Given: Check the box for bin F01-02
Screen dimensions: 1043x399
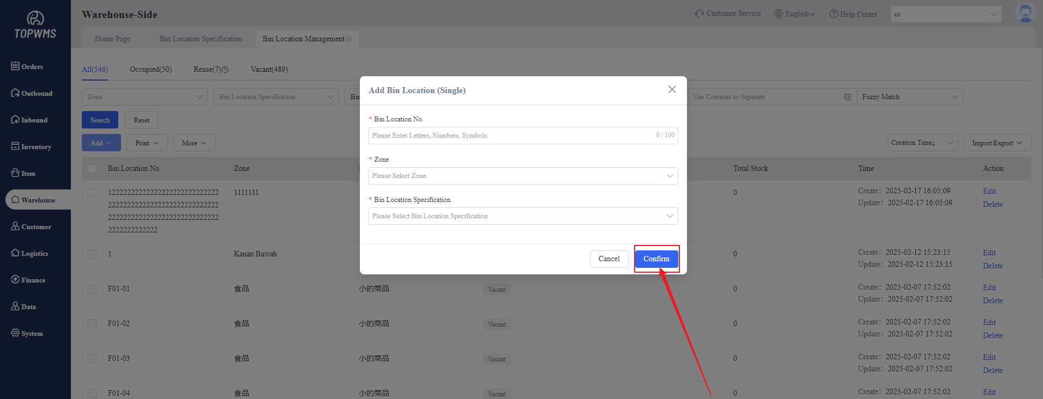Looking at the screenshot, I should click(92, 324).
